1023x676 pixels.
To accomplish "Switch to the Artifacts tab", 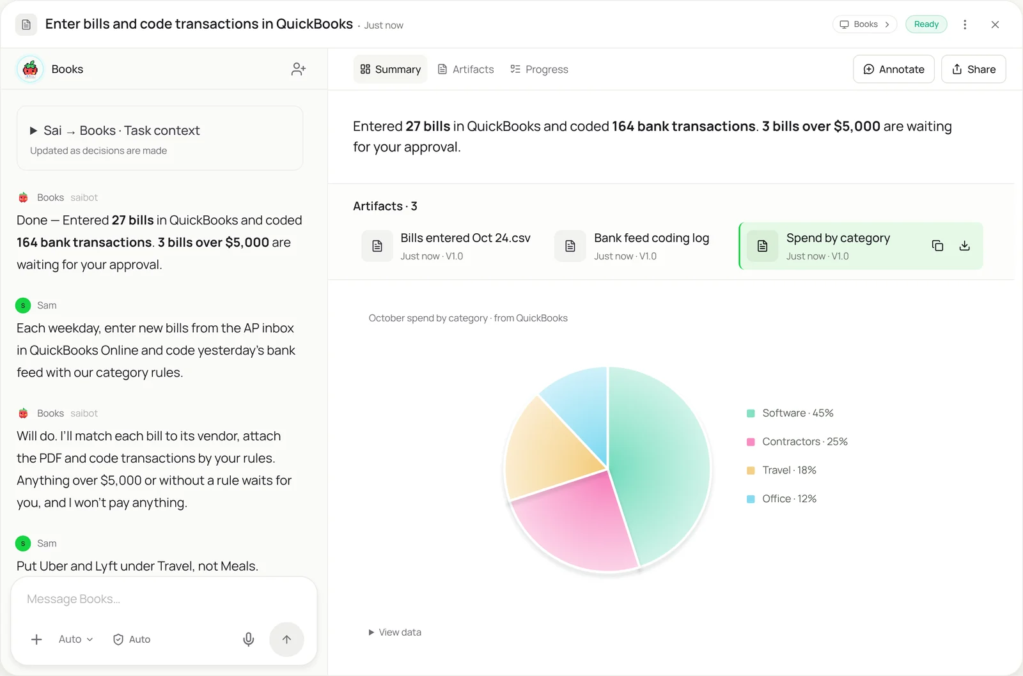I will tap(465, 69).
